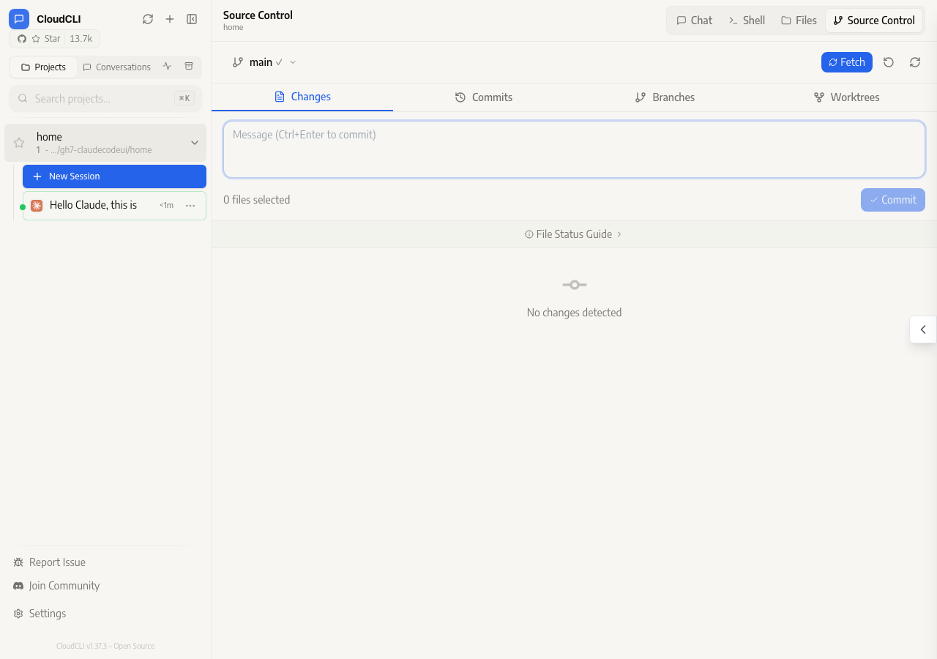The height and width of the screenshot is (659, 937).
Task: Refresh git status icon
Action: [915, 62]
